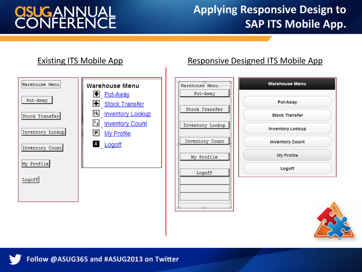
Task: Click the 12 Inventory Count icon
Action: coord(96,123)
